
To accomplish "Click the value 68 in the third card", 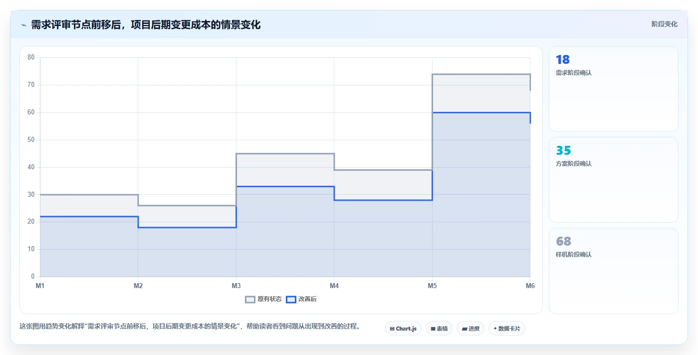I will (x=563, y=242).
